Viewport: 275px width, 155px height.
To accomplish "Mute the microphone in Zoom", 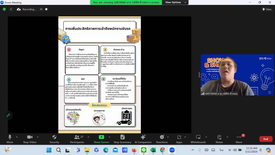I will [10, 139].
